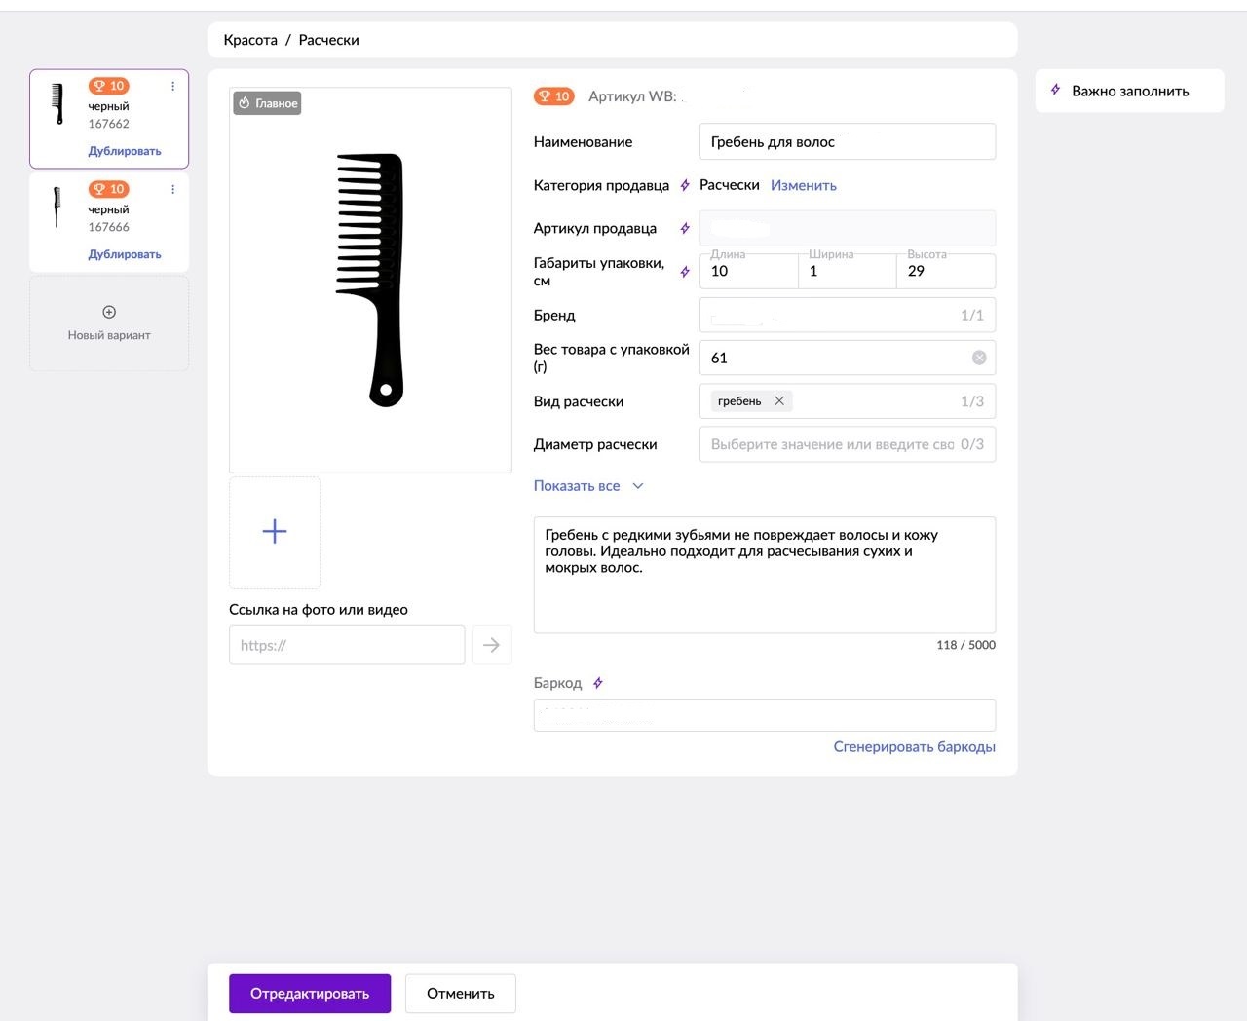Go to Красота breadcrumb category
This screenshot has width=1247, height=1021.
(250, 40)
